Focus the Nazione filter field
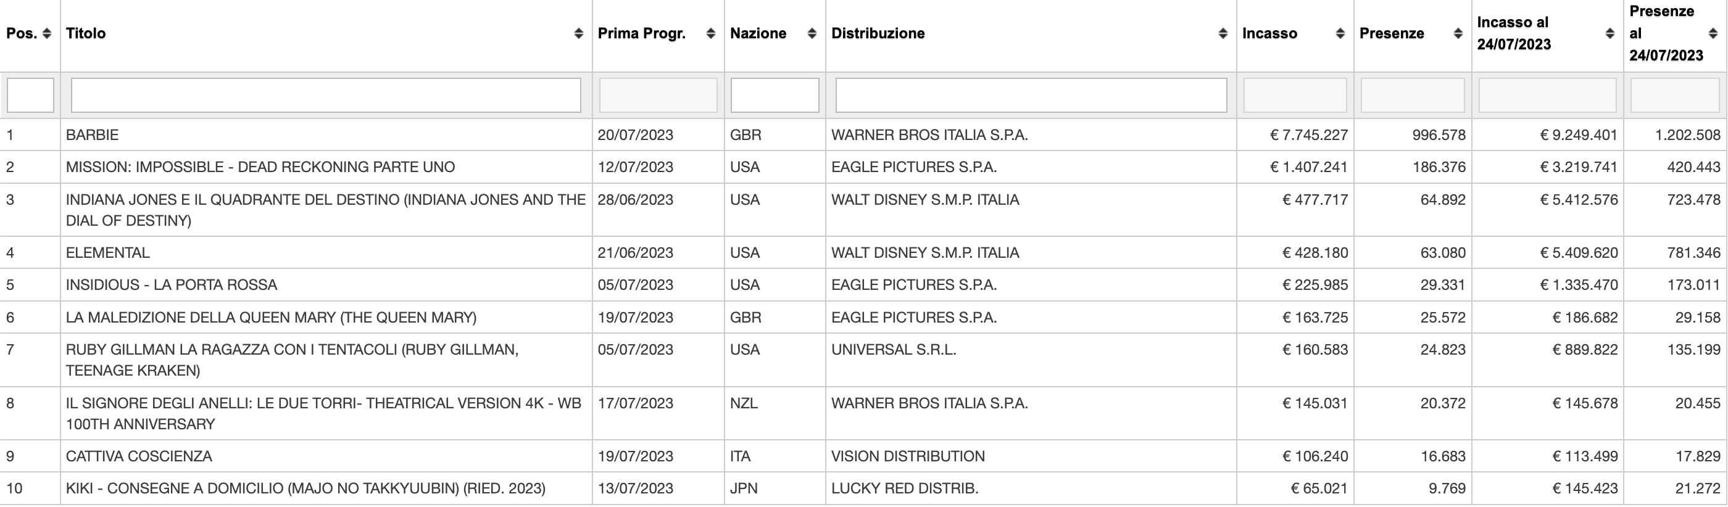The image size is (1728, 507). pos(775,95)
